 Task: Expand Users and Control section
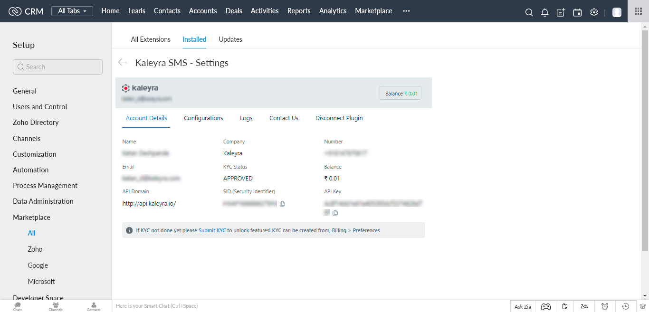(x=40, y=106)
